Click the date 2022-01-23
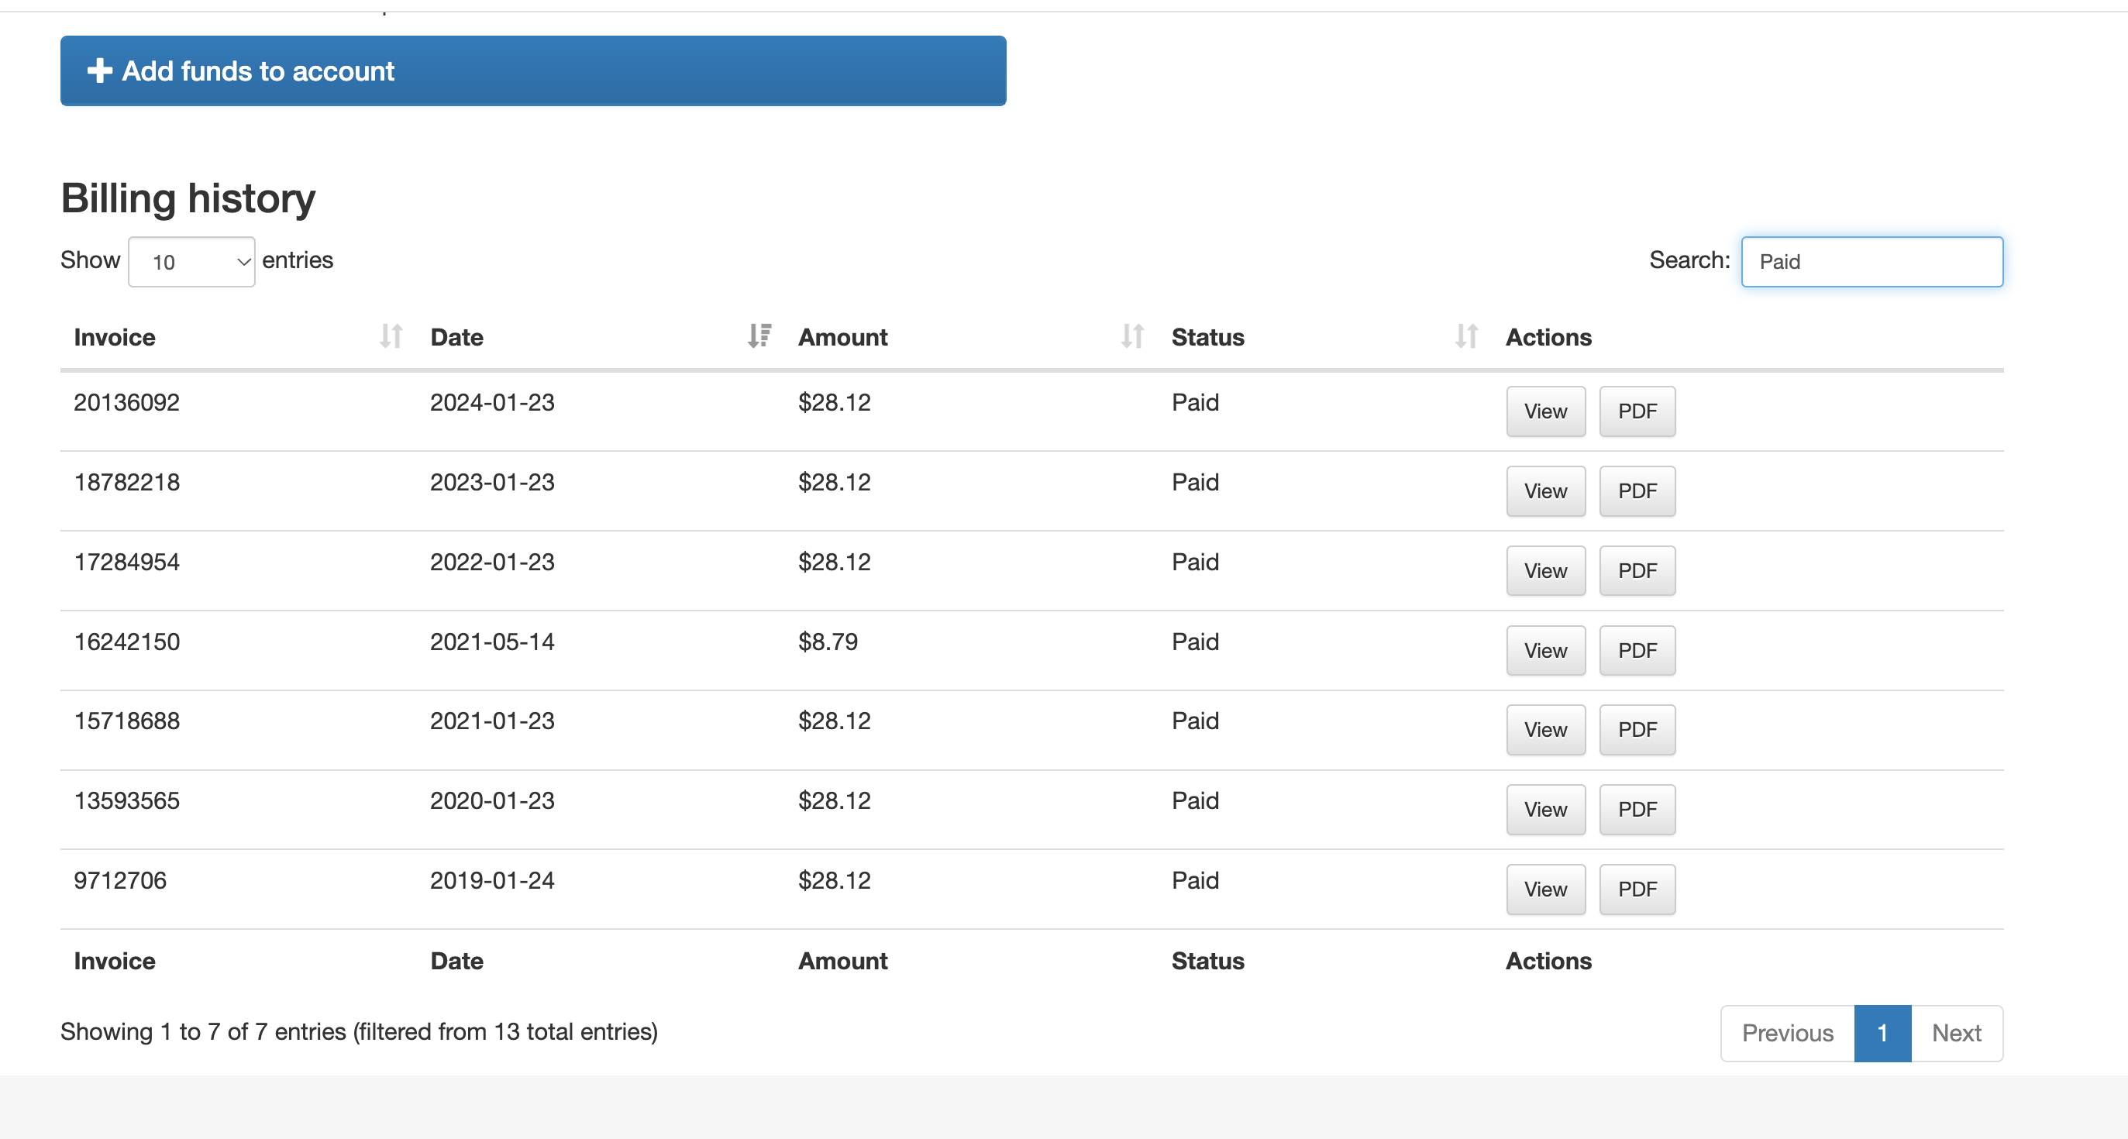Image resolution: width=2128 pixels, height=1139 pixels. click(x=492, y=563)
